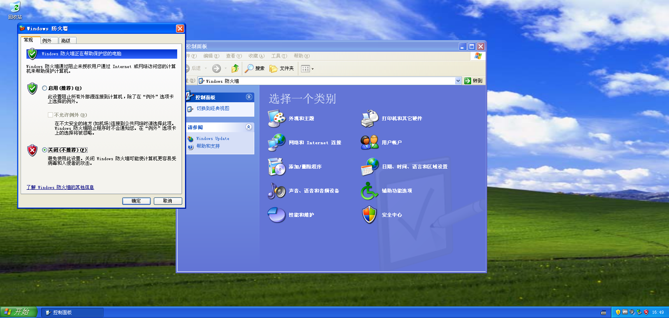Open the Sounds, Speech and Audio Devices (声音、语音和音频设备) icon
Viewport: 669px width, 318px height.
[276, 191]
